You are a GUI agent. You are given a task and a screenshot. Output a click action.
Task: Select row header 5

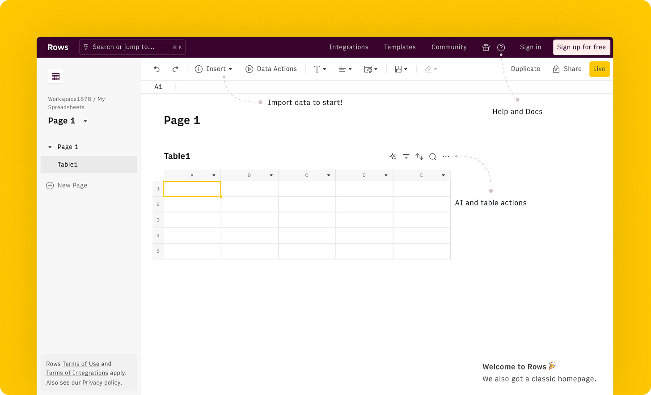click(x=158, y=251)
